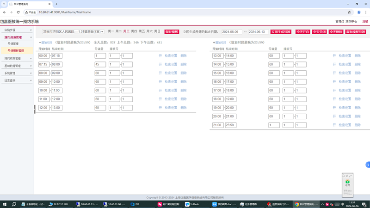
Task: Bookmark this page using the star icon
Action: pyautogui.click(x=349, y=12)
